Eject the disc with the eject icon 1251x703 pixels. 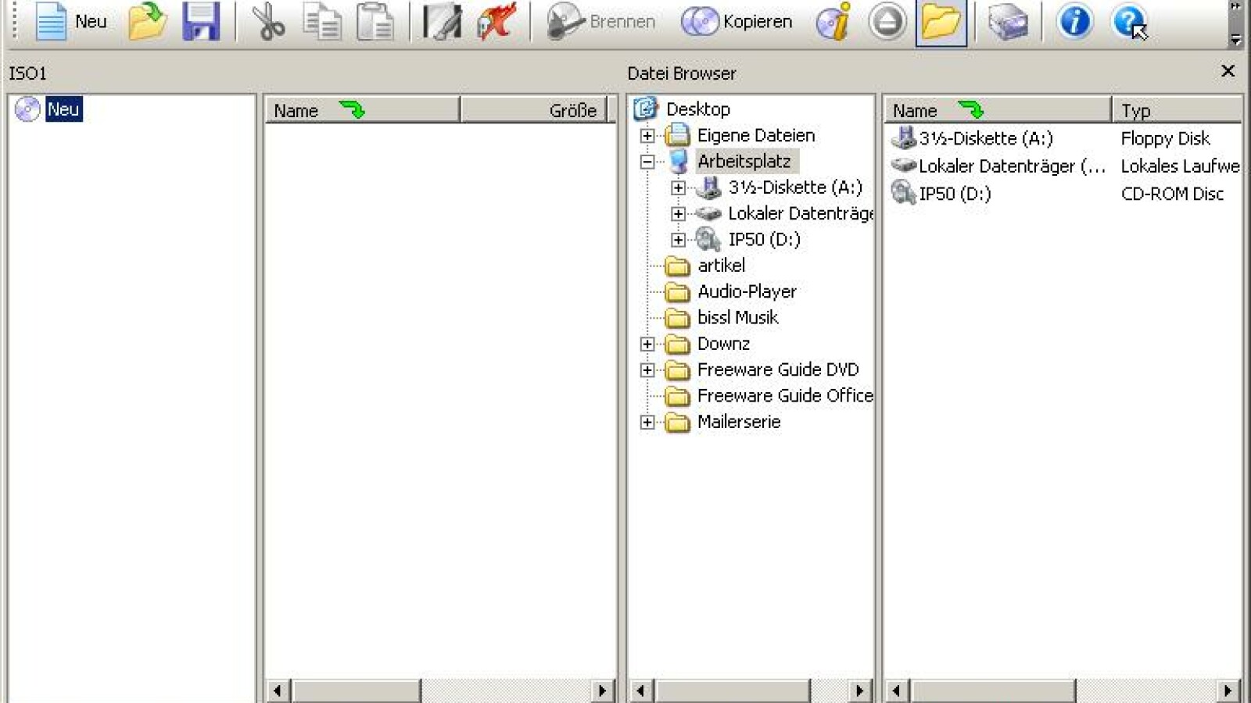887,22
